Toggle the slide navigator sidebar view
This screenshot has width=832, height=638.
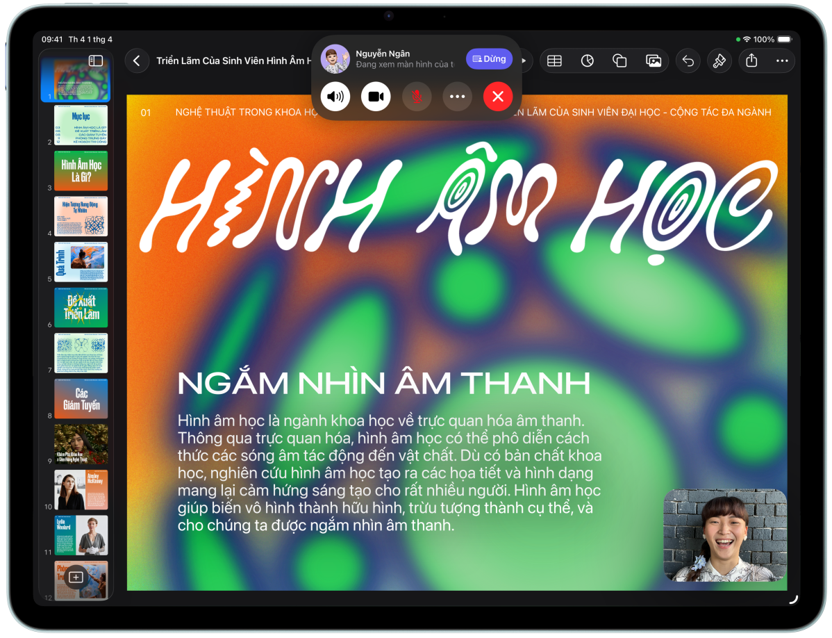click(x=96, y=61)
